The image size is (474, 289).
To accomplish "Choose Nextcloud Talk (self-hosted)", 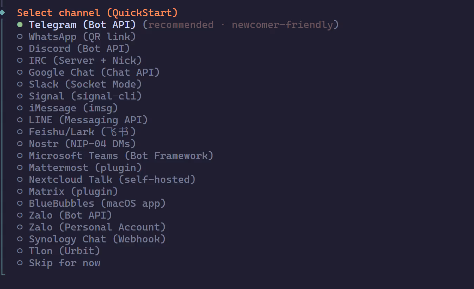I will (x=112, y=180).
